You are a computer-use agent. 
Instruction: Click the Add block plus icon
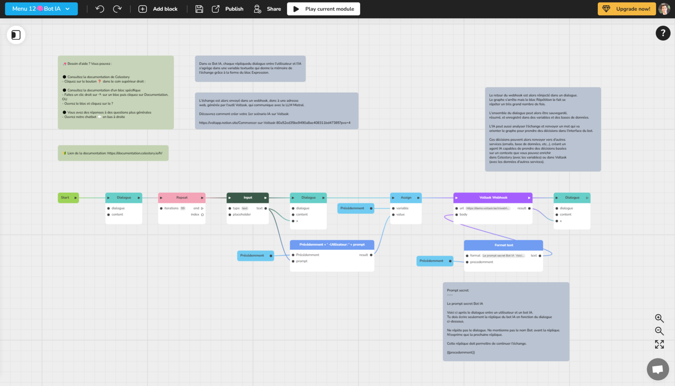point(143,9)
